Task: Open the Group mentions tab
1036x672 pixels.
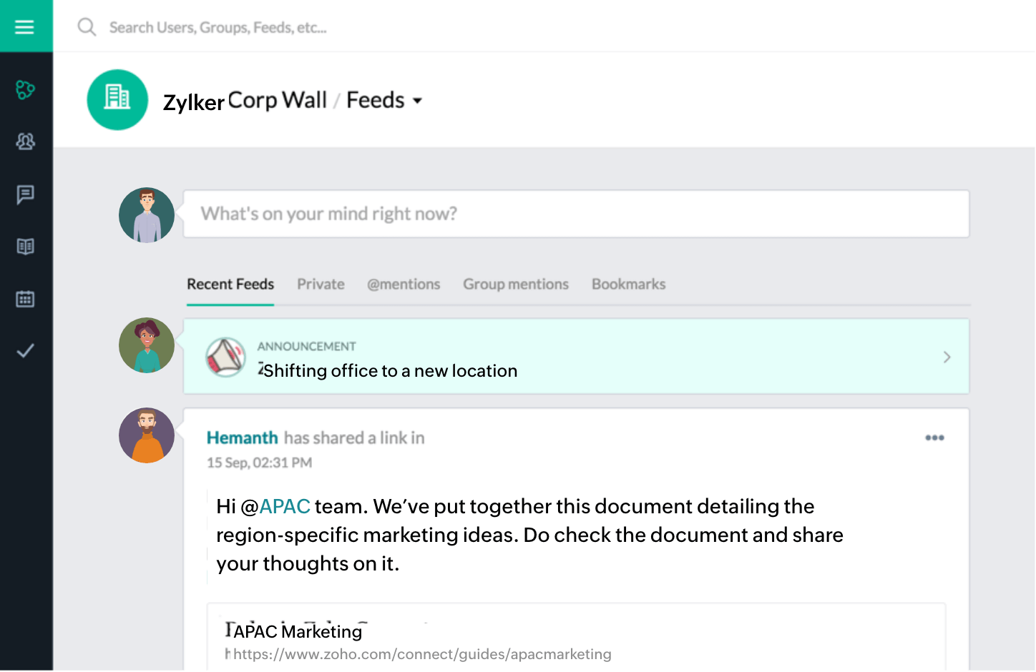Action: (516, 285)
